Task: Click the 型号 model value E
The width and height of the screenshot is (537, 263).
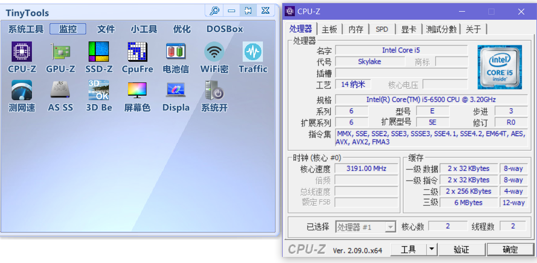Action: (433, 111)
